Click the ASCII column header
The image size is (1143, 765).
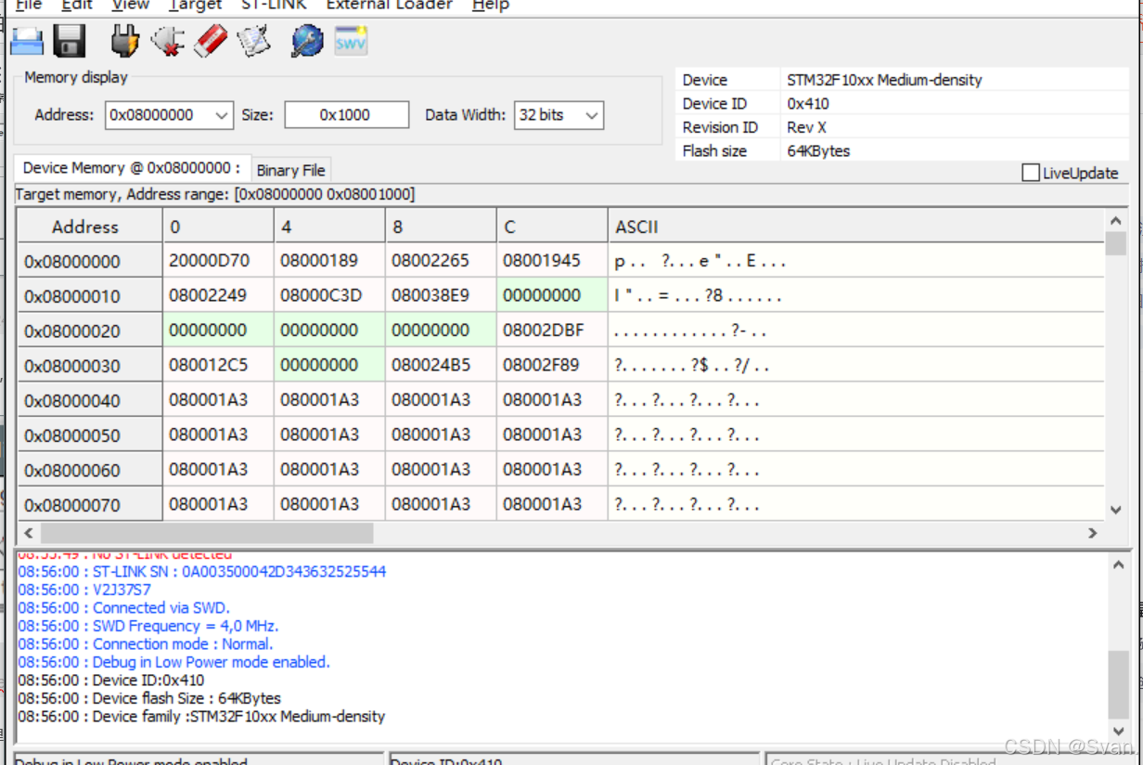point(855,227)
